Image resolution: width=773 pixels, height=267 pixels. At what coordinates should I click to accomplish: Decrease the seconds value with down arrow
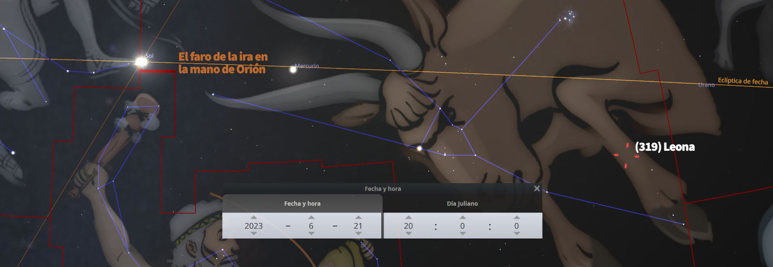coord(516,234)
